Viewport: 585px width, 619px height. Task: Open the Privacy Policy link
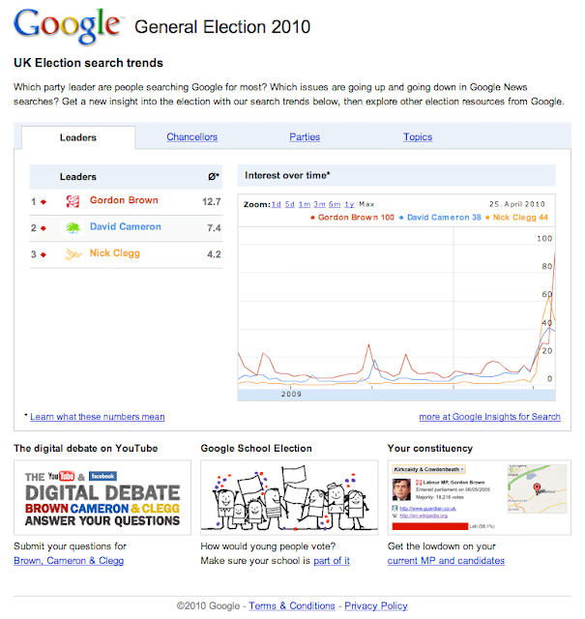pyautogui.click(x=376, y=605)
